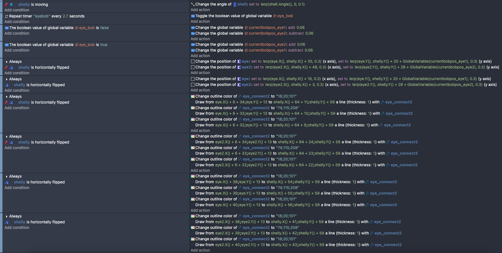Viewport: 502px width, 253px height.
Task: Click flip icon in event drawing from eye2.X() + 40
Action: coord(7,222)
